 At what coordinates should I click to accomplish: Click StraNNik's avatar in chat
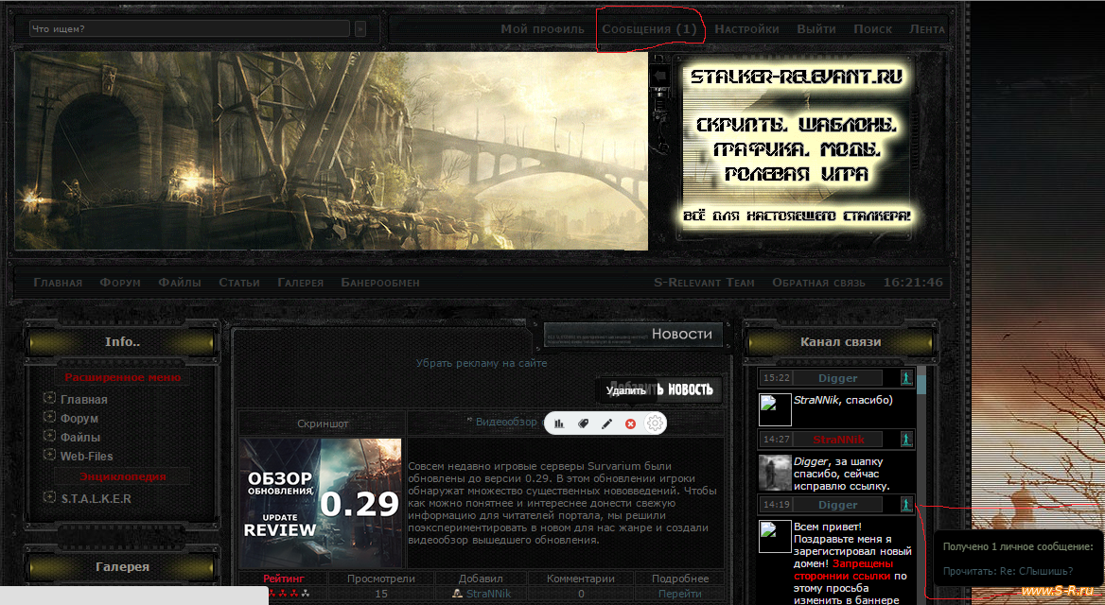coord(775,473)
